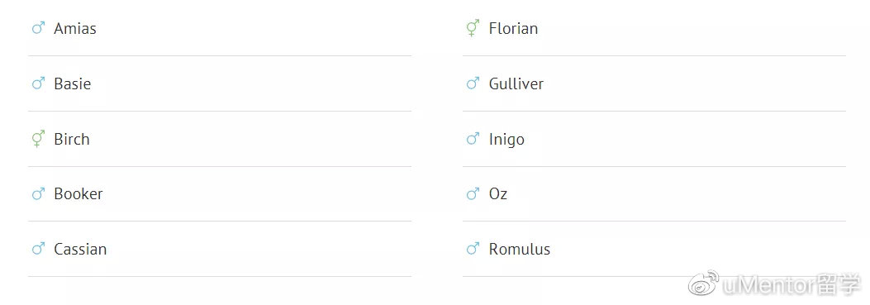This screenshot has height=305, width=870.
Task: Open the name Florian
Action: click(513, 28)
